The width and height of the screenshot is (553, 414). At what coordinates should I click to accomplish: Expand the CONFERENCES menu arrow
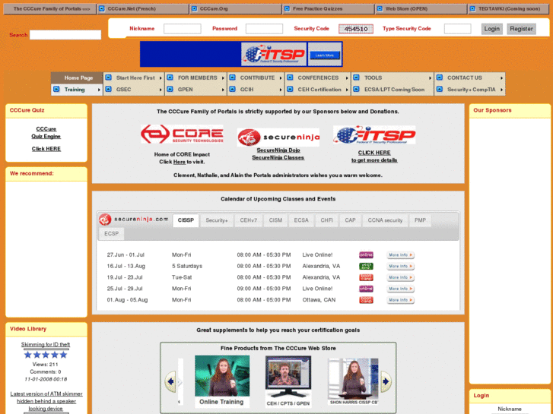[x=347, y=78]
